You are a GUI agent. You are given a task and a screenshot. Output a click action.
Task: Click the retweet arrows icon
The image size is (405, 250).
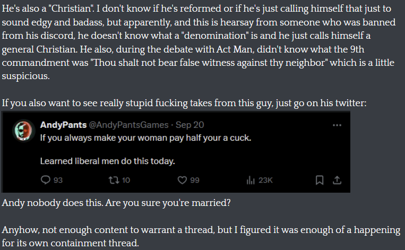[x=114, y=180]
